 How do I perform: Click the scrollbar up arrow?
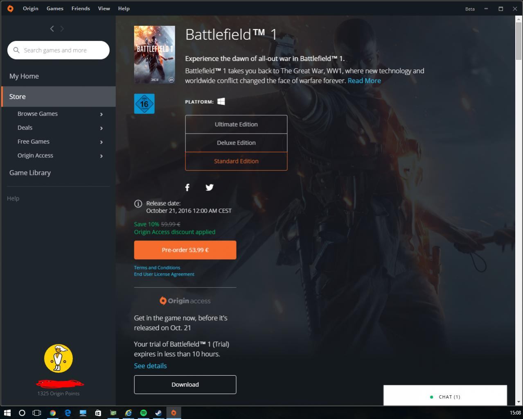pos(519,19)
